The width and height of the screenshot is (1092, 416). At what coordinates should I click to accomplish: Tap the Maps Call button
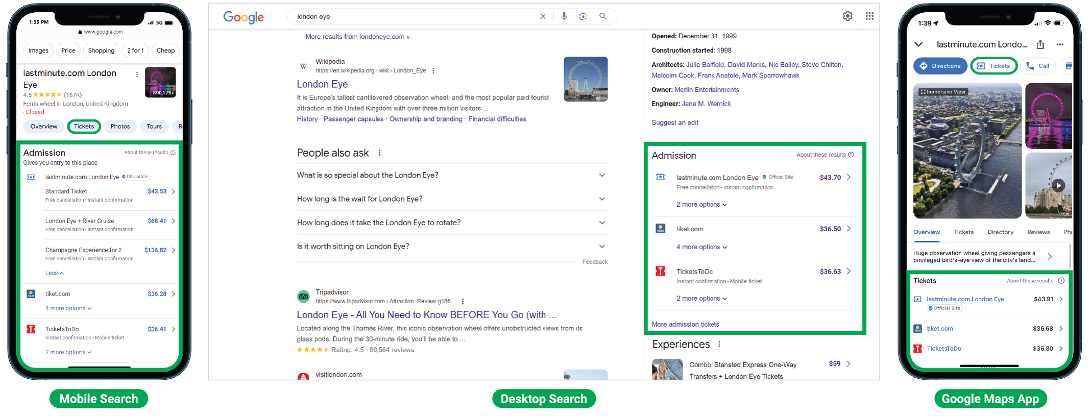[x=1038, y=66]
